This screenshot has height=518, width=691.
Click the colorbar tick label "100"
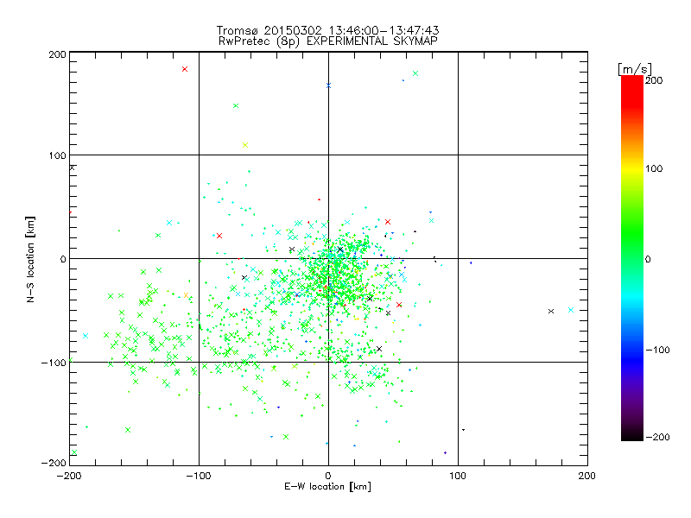654,168
